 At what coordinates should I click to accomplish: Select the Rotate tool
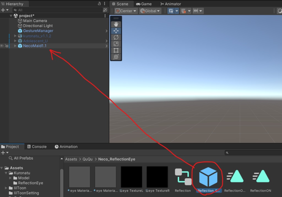116,37
